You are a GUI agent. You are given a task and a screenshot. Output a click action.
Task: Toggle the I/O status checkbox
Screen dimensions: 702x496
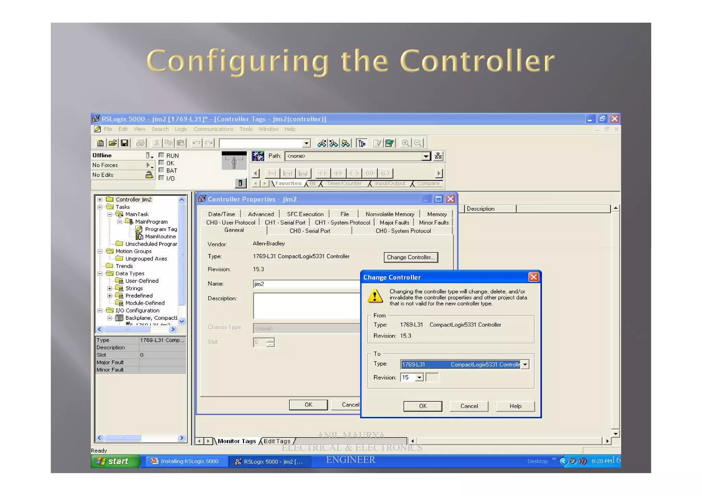click(x=161, y=178)
